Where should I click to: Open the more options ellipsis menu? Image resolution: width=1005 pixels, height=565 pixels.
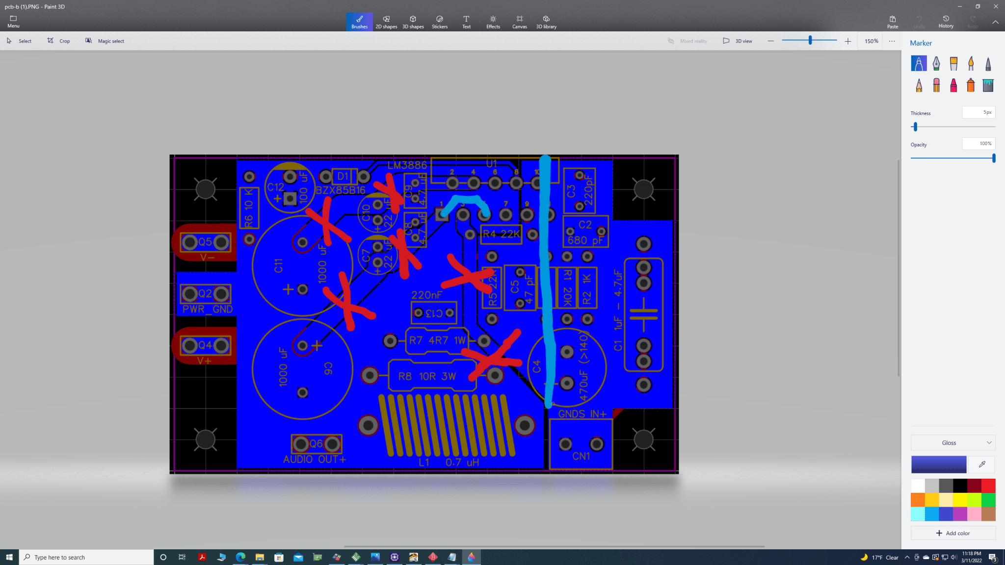892,41
